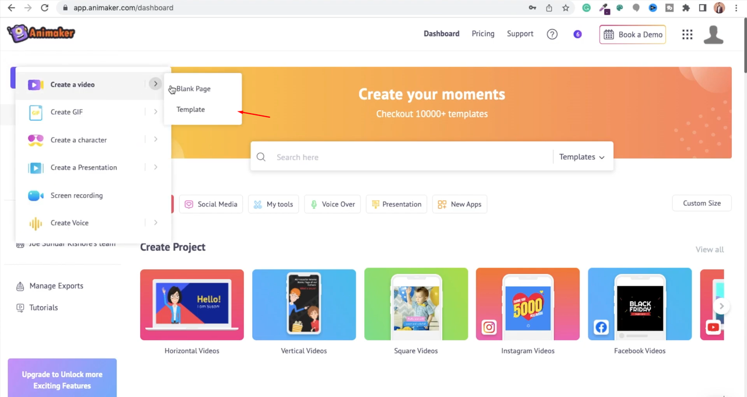This screenshot has height=397, width=747.
Task: Click the browser address bar
Action: tap(292, 8)
